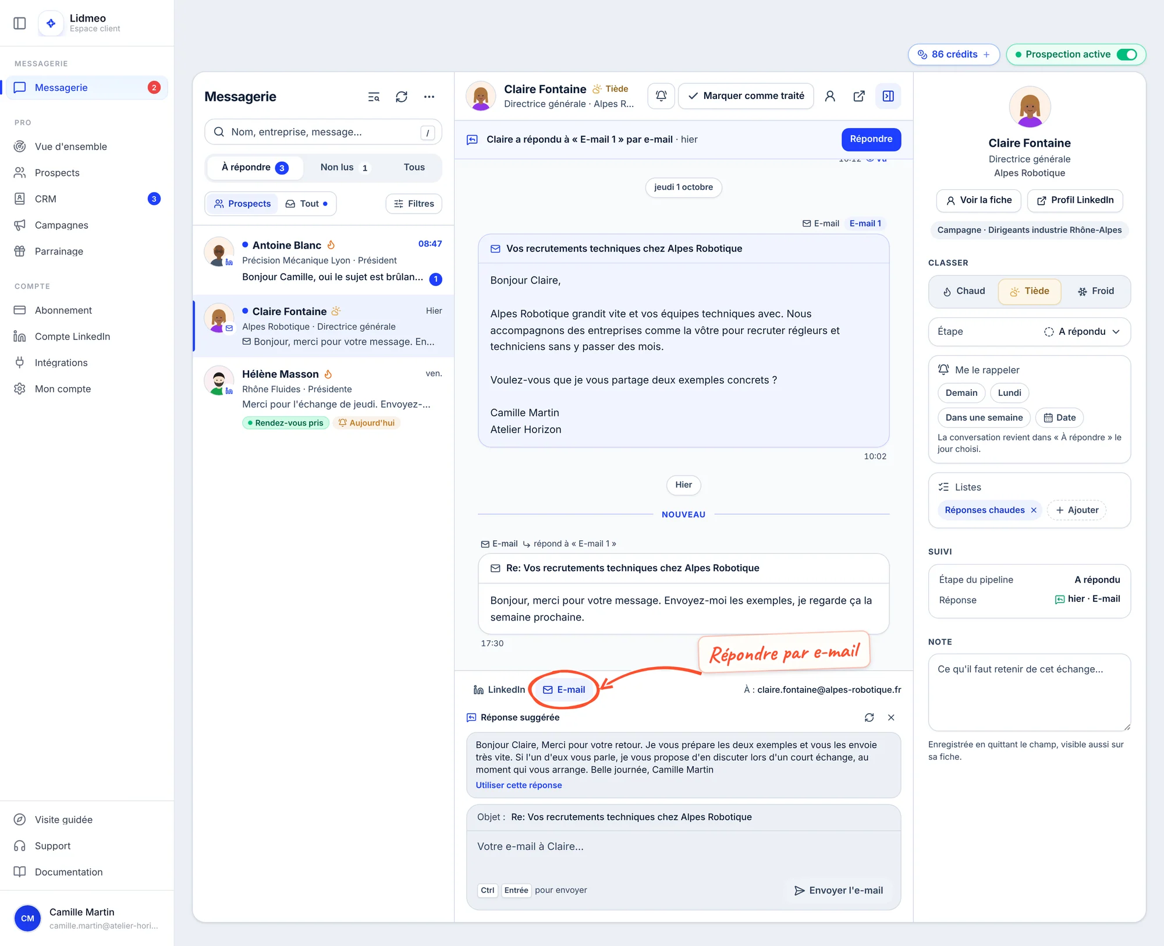1164x946 pixels.
Task: Toggle Prospection active switch
Action: click(x=1127, y=54)
